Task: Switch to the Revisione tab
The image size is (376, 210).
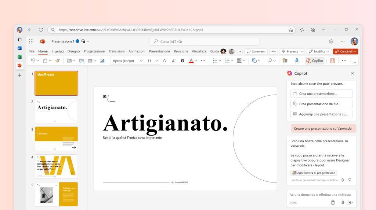Action: [x=181, y=51]
